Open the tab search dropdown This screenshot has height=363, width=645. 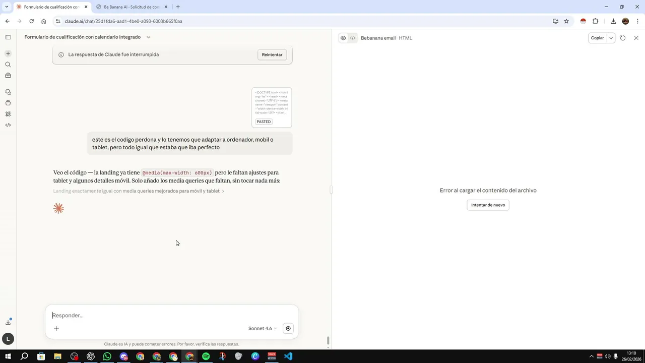[x=6, y=7]
